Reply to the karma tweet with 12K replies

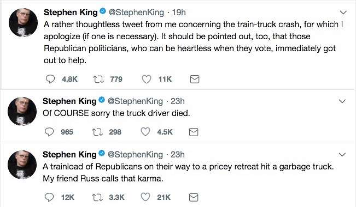point(49,197)
